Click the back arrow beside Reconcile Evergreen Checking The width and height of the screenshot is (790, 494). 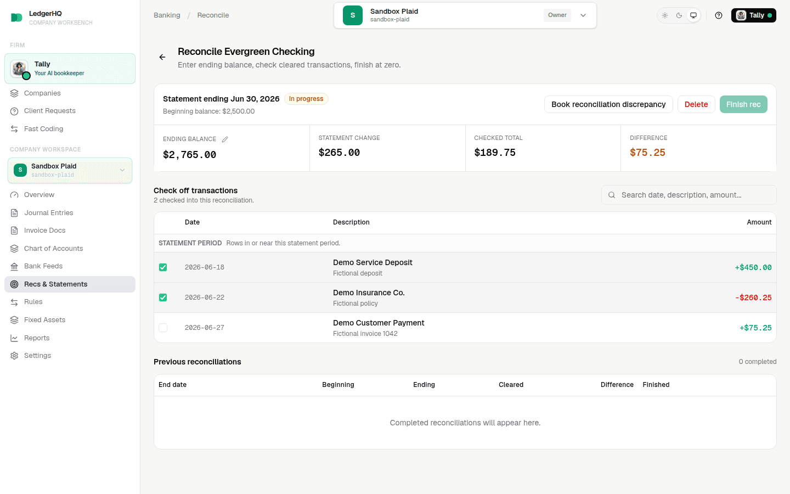tap(162, 57)
